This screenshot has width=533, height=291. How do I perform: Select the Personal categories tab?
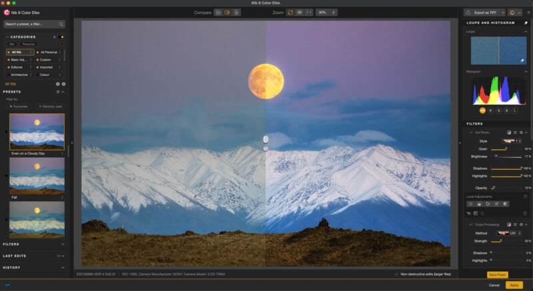click(x=29, y=44)
